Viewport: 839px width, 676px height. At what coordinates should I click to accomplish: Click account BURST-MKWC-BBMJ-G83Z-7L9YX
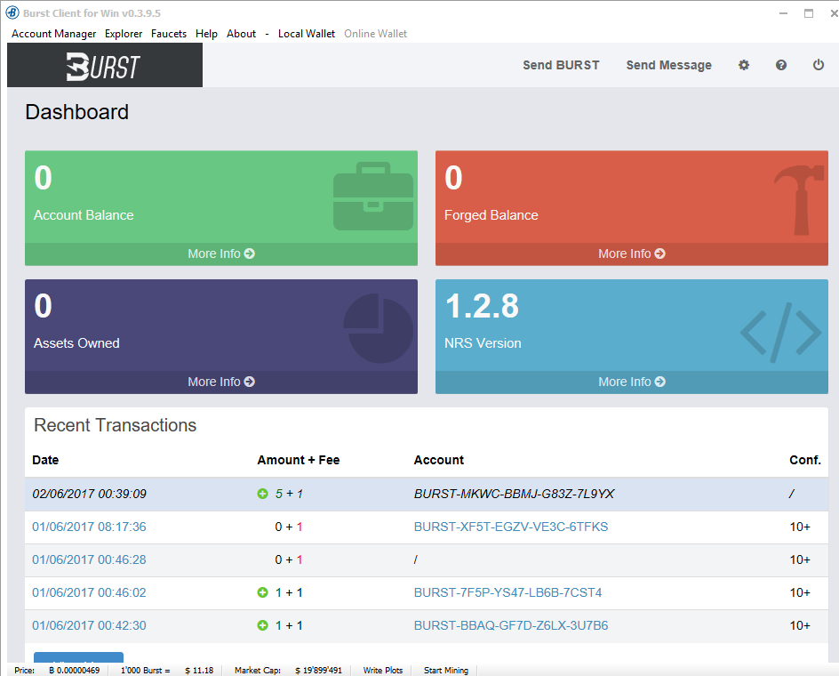pos(515,494)
